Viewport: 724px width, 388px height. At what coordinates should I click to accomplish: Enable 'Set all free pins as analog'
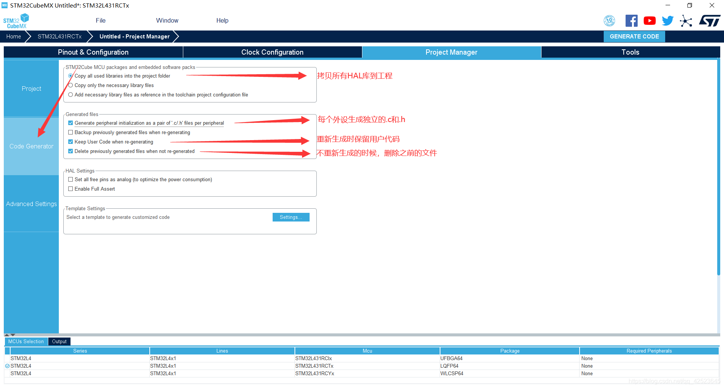coord(71,179)
